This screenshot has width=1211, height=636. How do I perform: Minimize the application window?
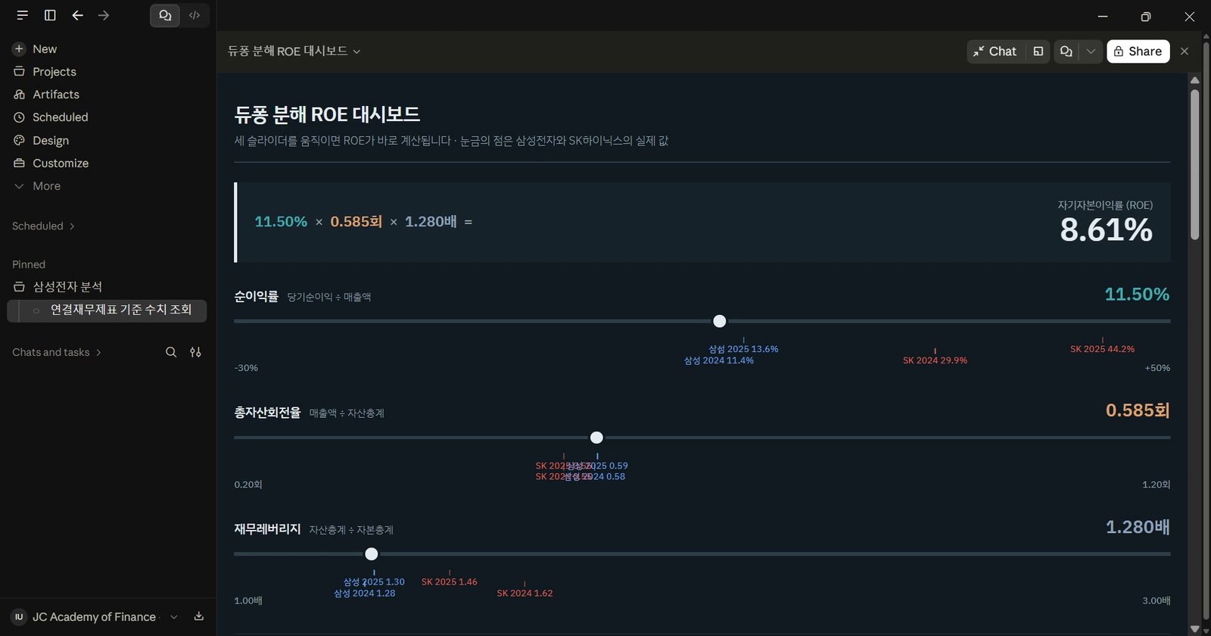click(x=1103, y=16)
